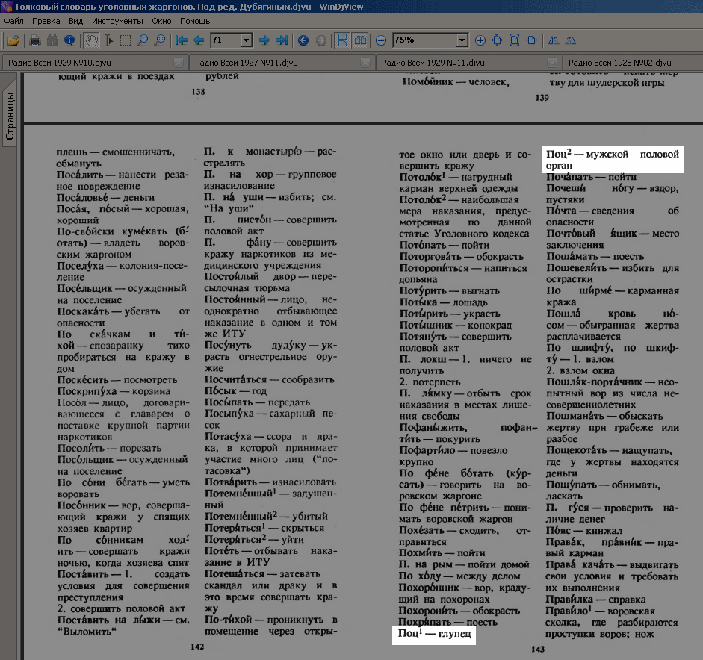Close the Радио Всем 1929 №10.djvu tab
The height and width of the screenshot is (660, 703).
pos(179,63)
